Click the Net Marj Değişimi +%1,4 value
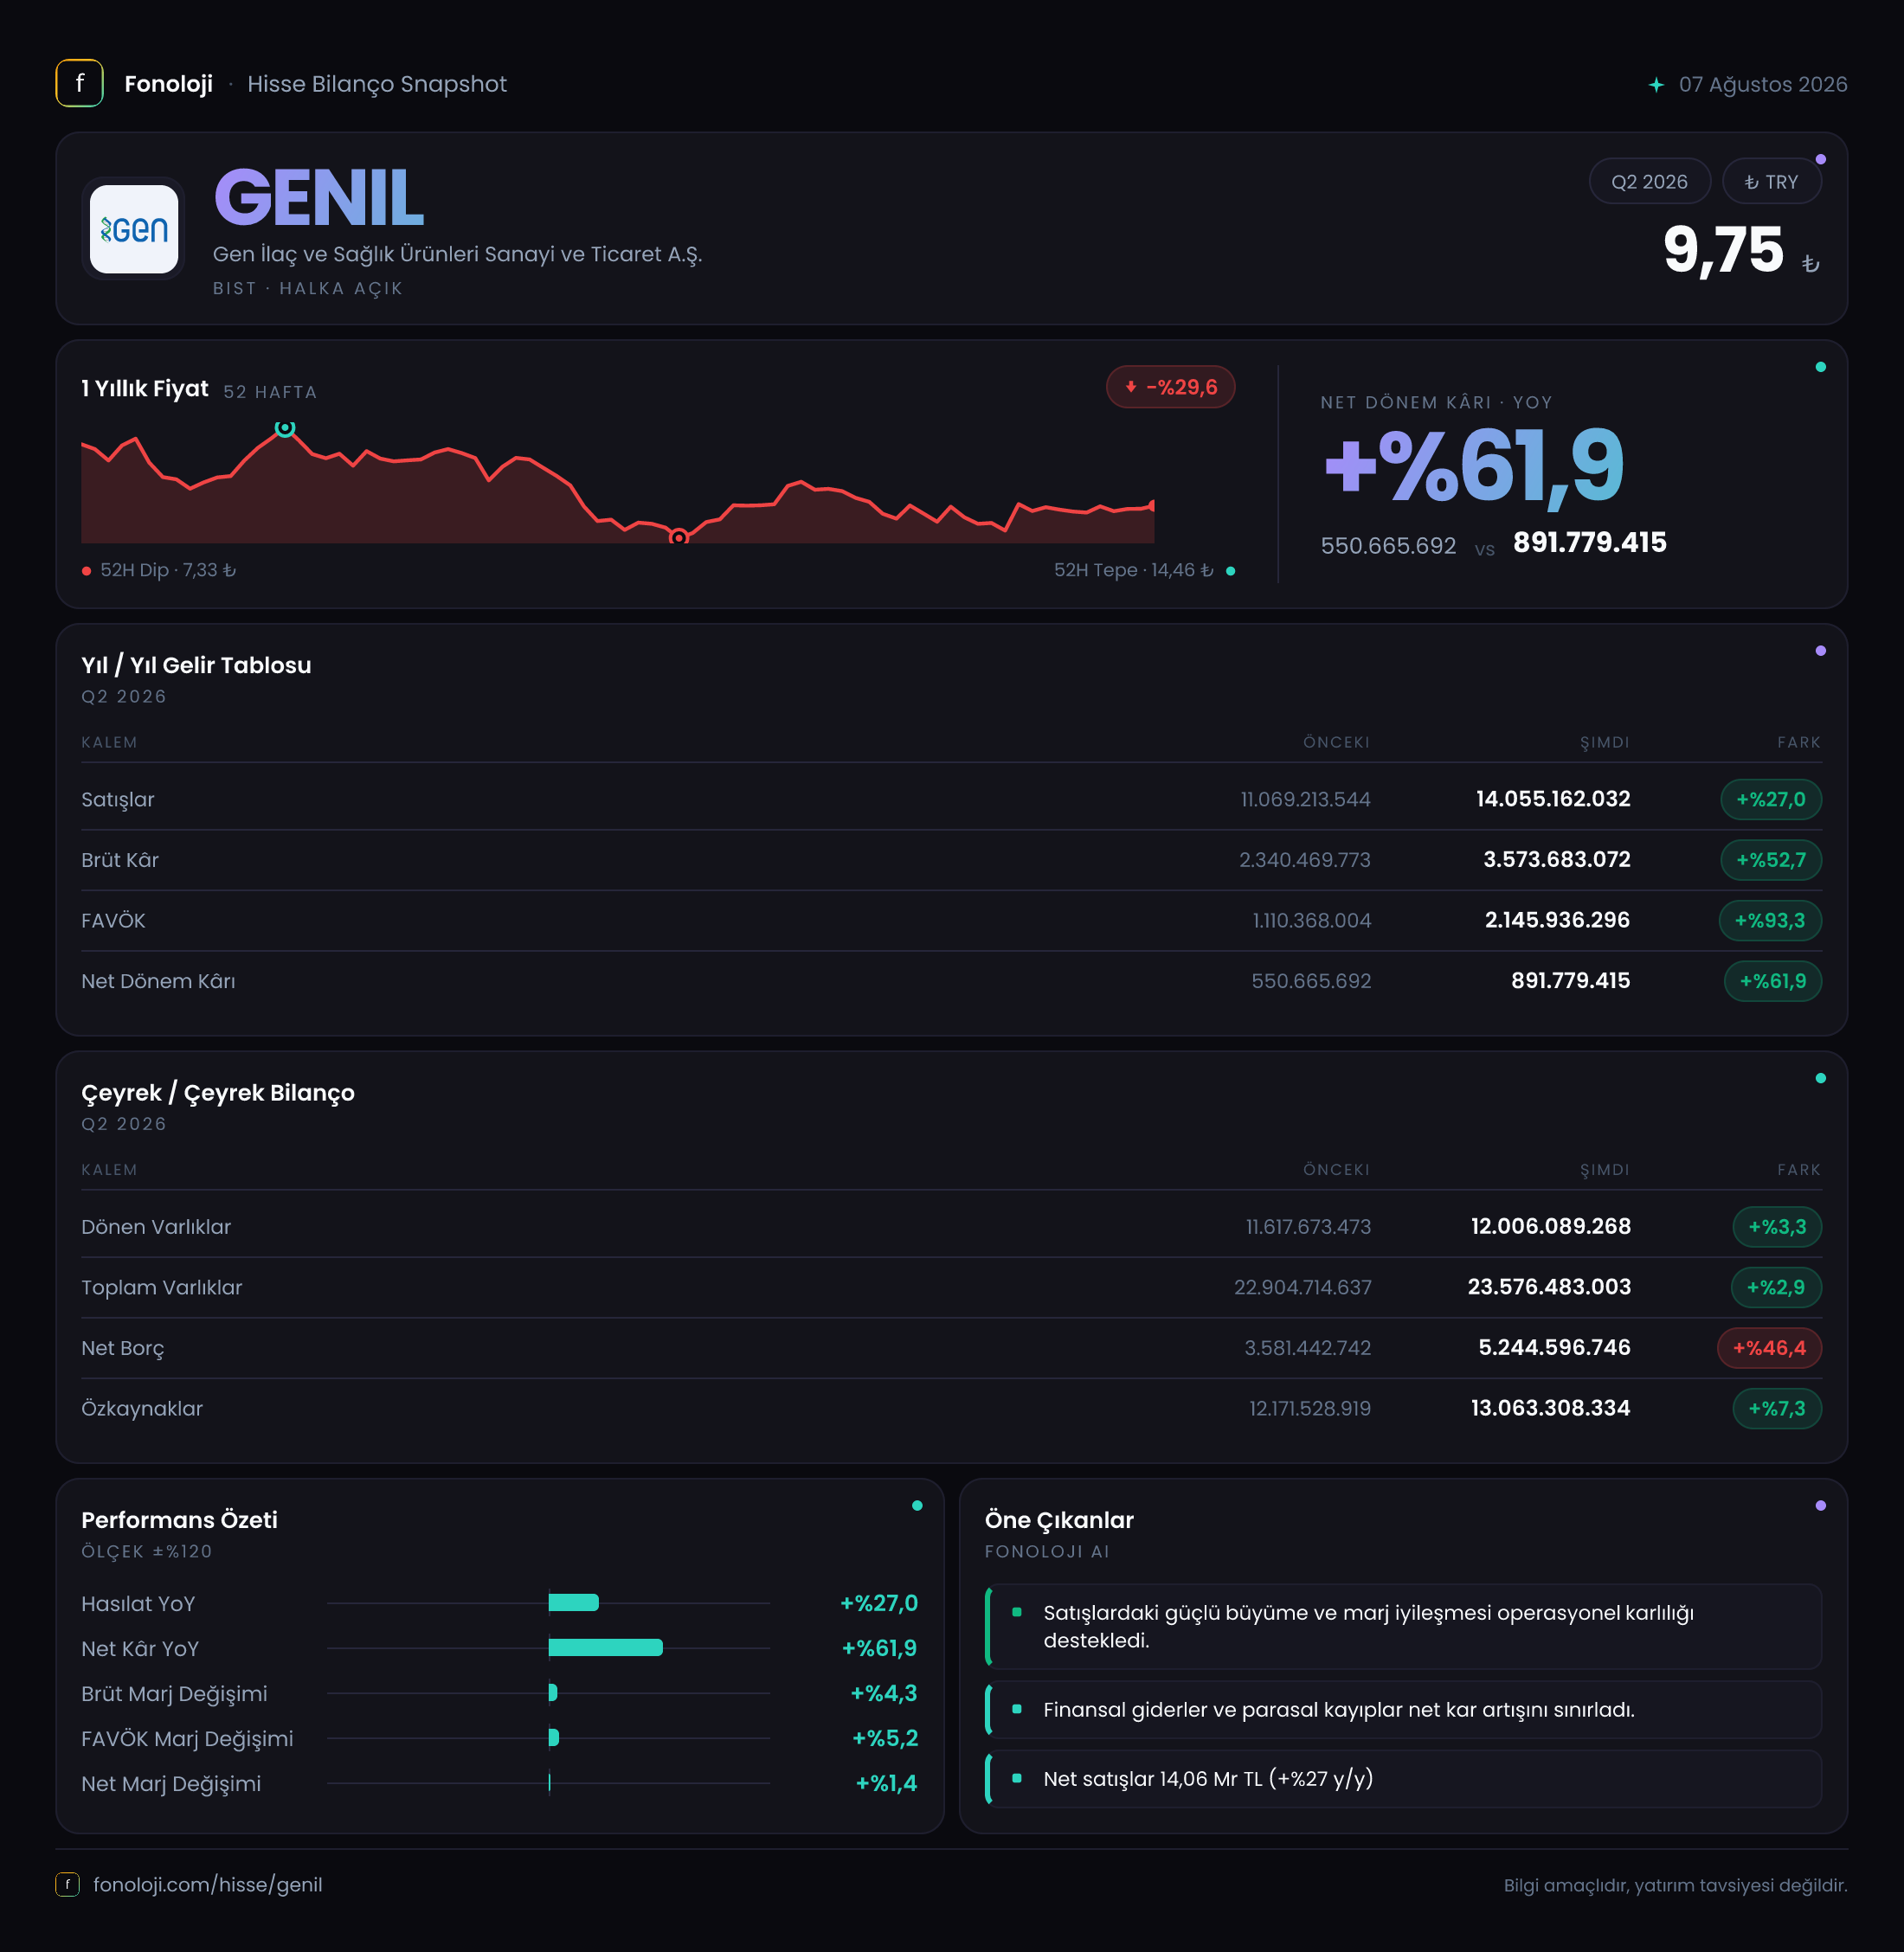1904x1952 pixels. point(886,1783)
